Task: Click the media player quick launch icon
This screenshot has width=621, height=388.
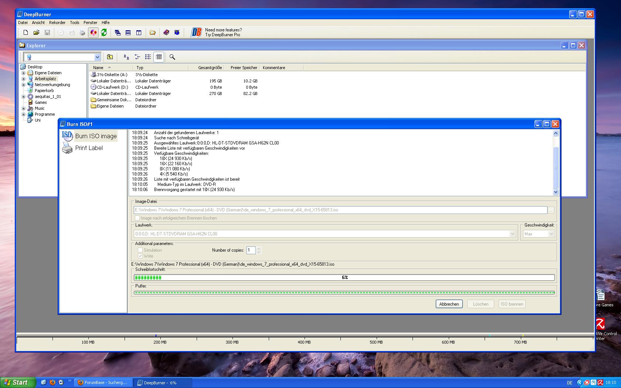Action: (x=61, y=382)
